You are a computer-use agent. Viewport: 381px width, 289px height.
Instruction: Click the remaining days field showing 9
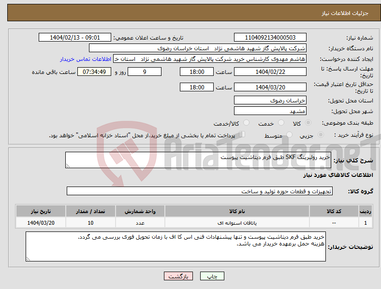145,72
